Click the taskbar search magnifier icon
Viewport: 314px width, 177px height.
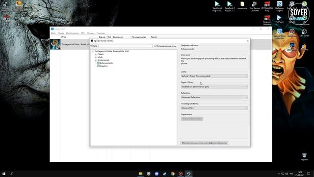[x=12, y=174]
